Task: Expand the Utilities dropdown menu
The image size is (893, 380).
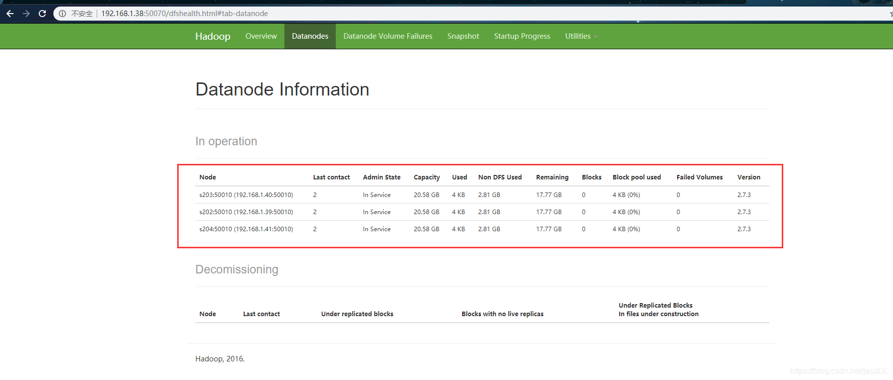Action: (x=581, y=36)
